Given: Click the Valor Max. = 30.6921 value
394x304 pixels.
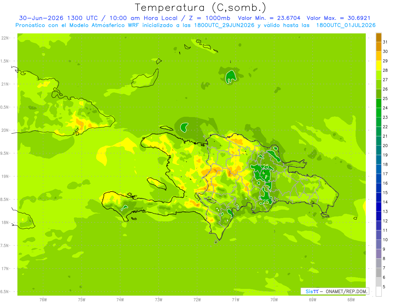Looking at the screenshot, I should point(338,18).
